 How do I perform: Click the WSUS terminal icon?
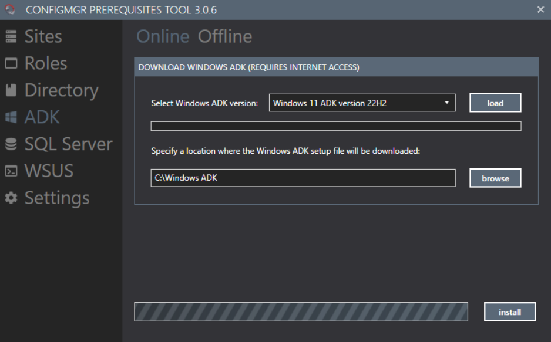[11, 171]
